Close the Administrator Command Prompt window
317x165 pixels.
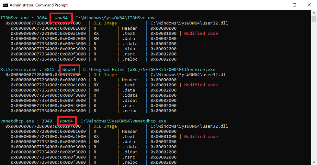click(309, 5)
